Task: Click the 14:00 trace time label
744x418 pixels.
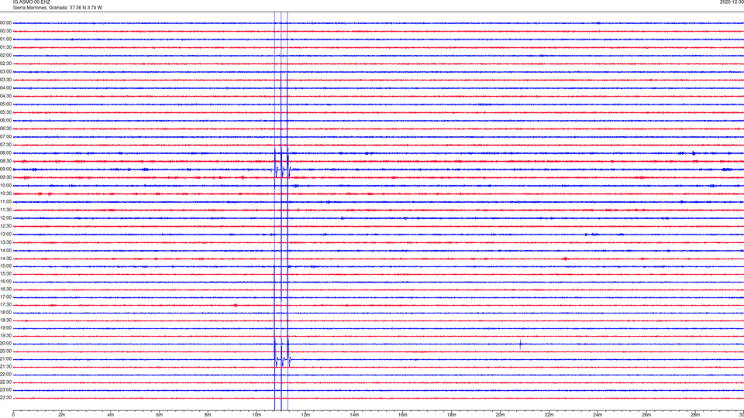Action: pos(5,250)
